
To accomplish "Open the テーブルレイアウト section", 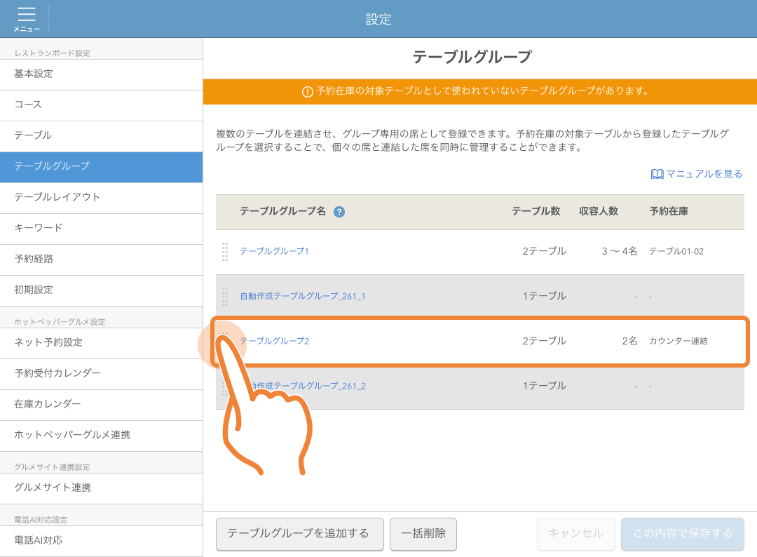I will pyautogui.click(x=49, y=198).
